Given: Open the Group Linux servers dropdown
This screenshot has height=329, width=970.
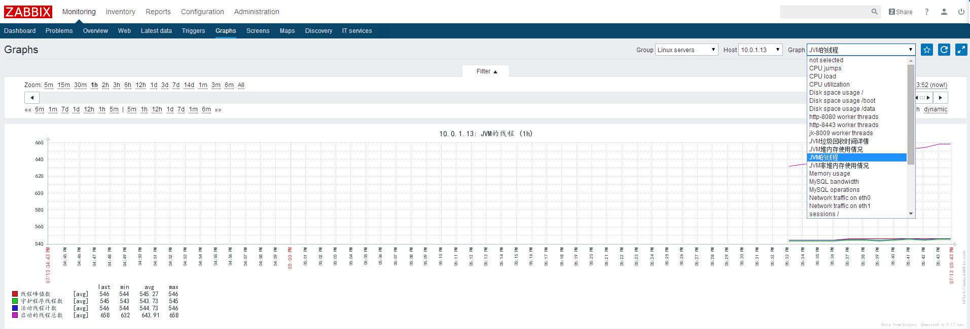Looking at the screenshot, I should tap(687, 50).
